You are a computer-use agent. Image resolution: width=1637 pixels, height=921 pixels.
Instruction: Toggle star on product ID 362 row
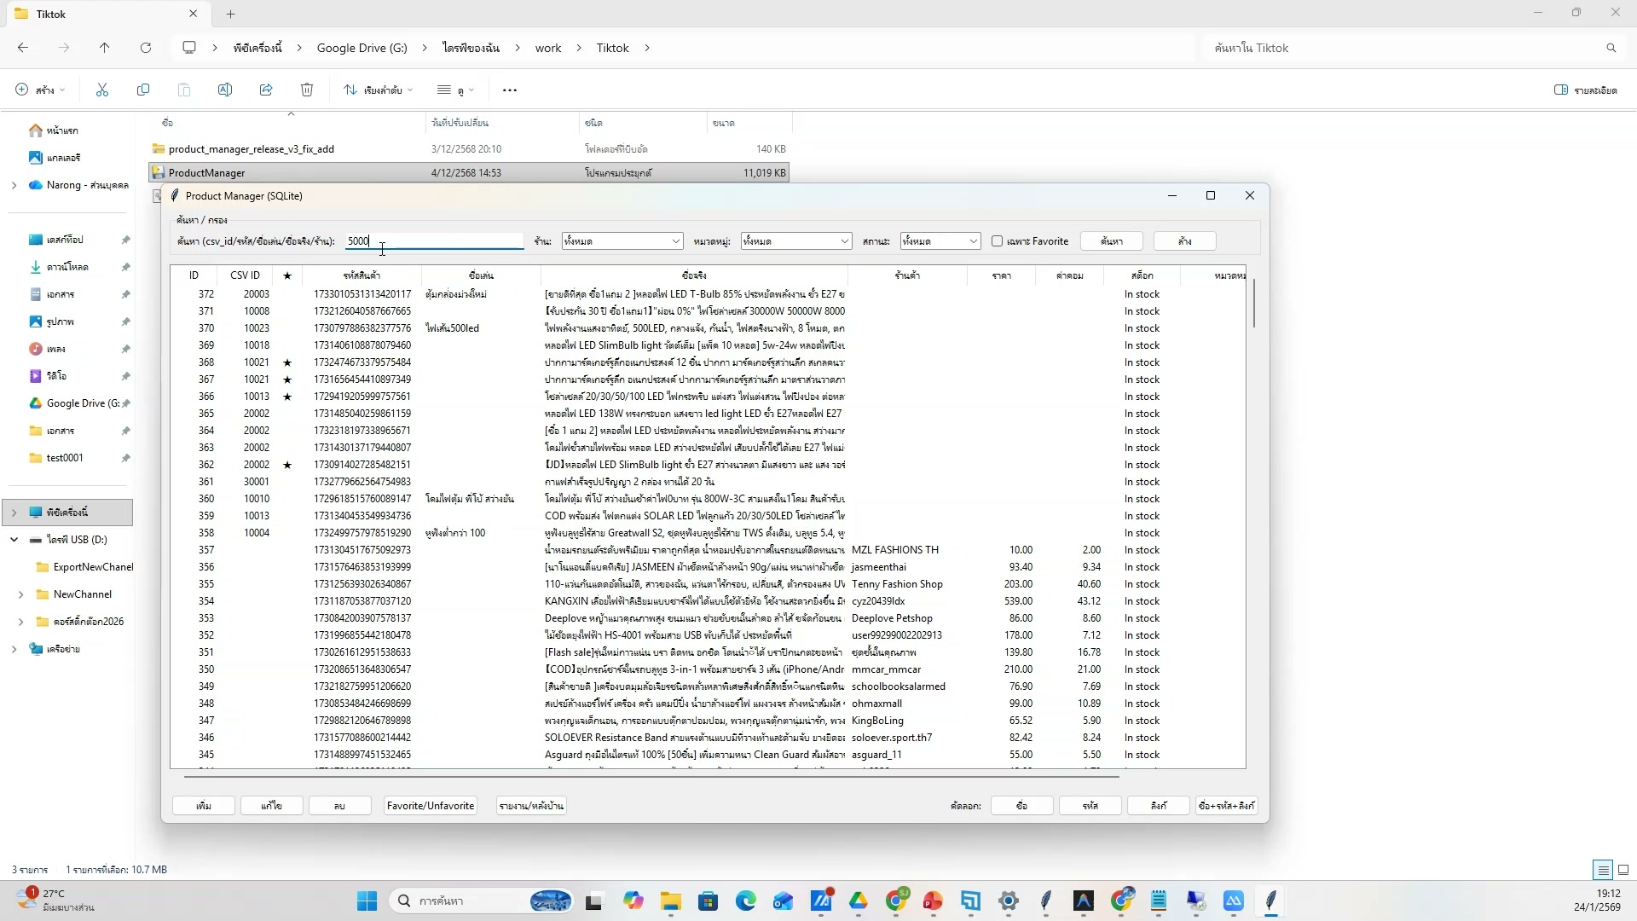pos(287,465)
